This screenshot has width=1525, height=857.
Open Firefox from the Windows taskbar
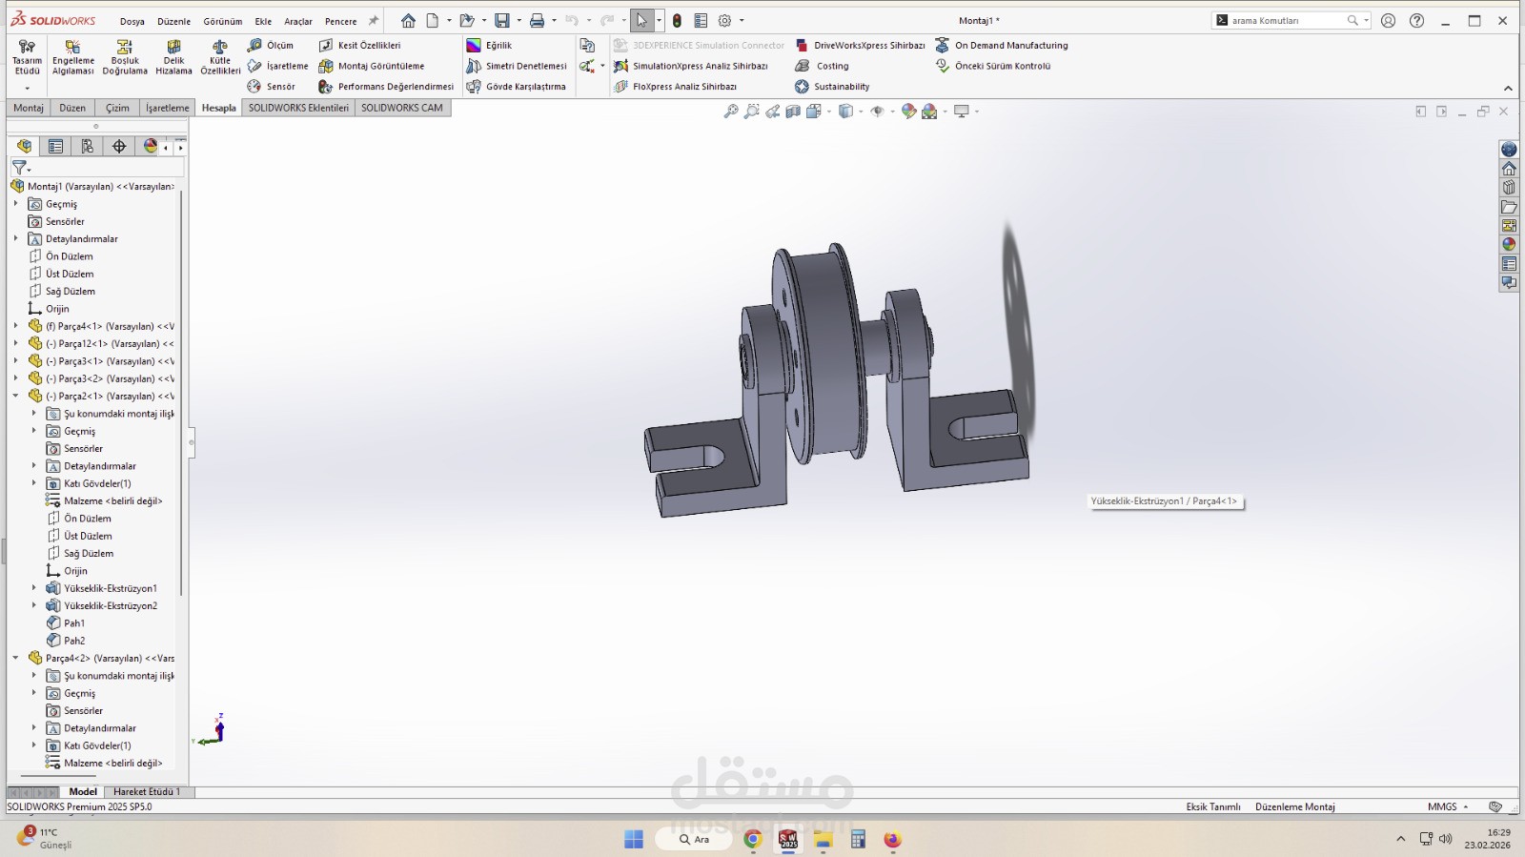click(892, 840)
